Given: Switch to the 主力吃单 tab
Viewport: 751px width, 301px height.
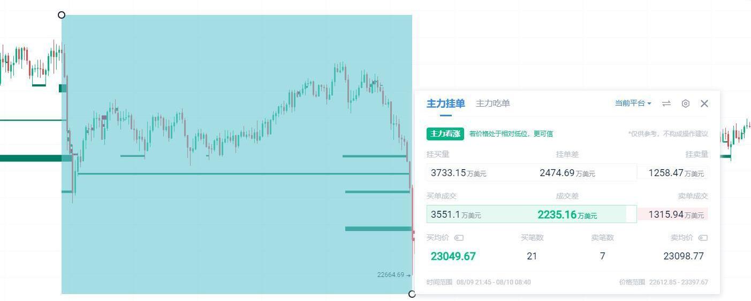Looking at the screenshot, I should [492, 104].
